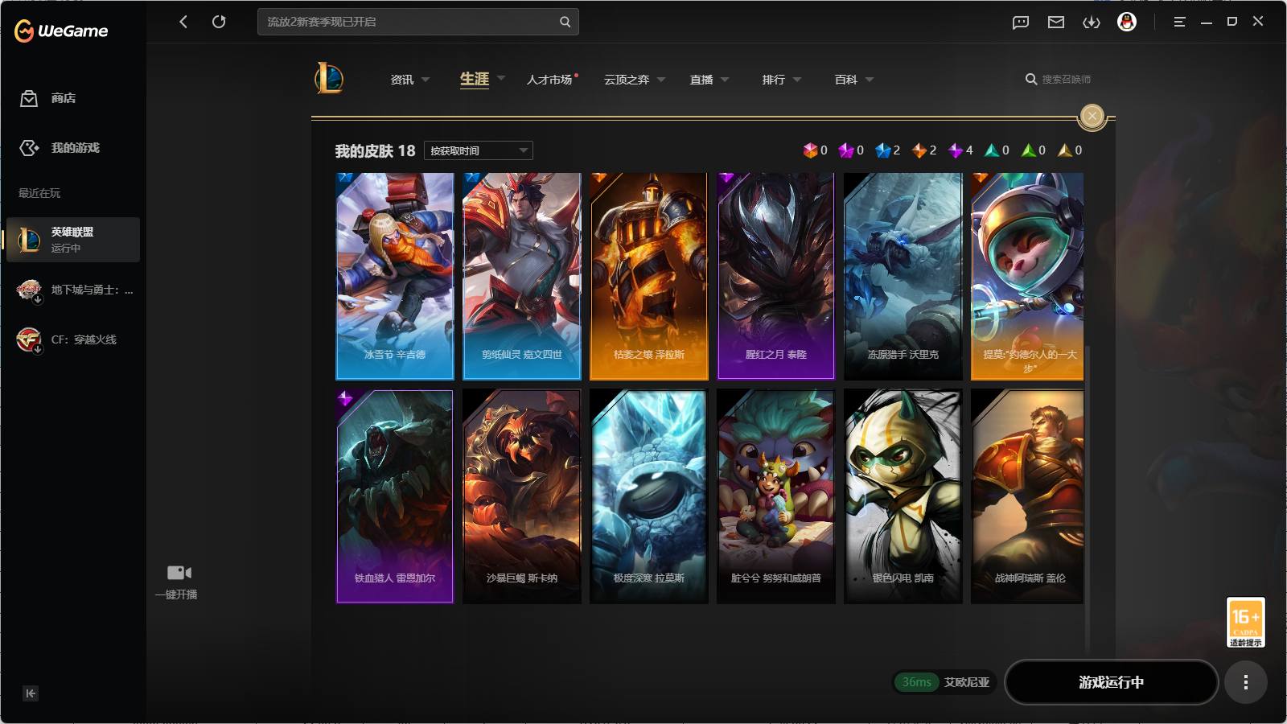Click the WeGame logo
Viewport: 1287px width, 724px height.
(x=61, y=31)
